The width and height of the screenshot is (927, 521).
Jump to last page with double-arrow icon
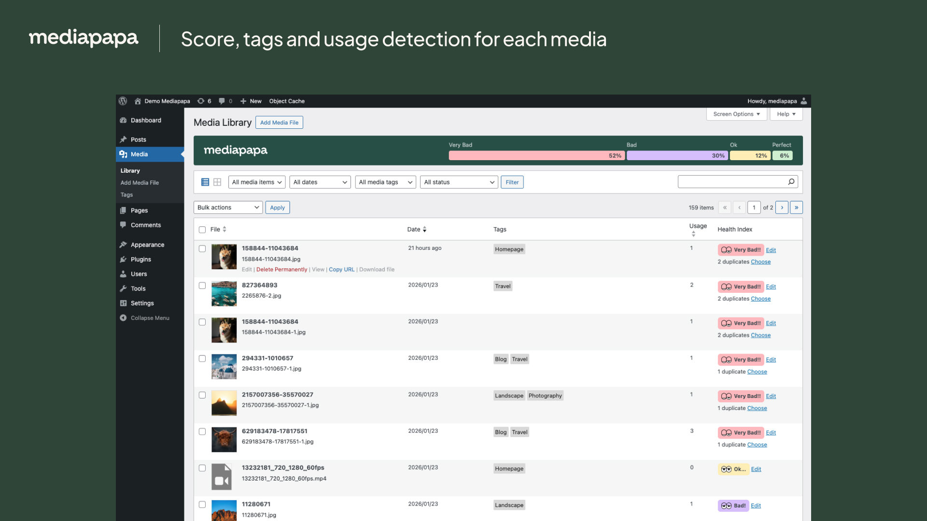[x=796, y=207]
